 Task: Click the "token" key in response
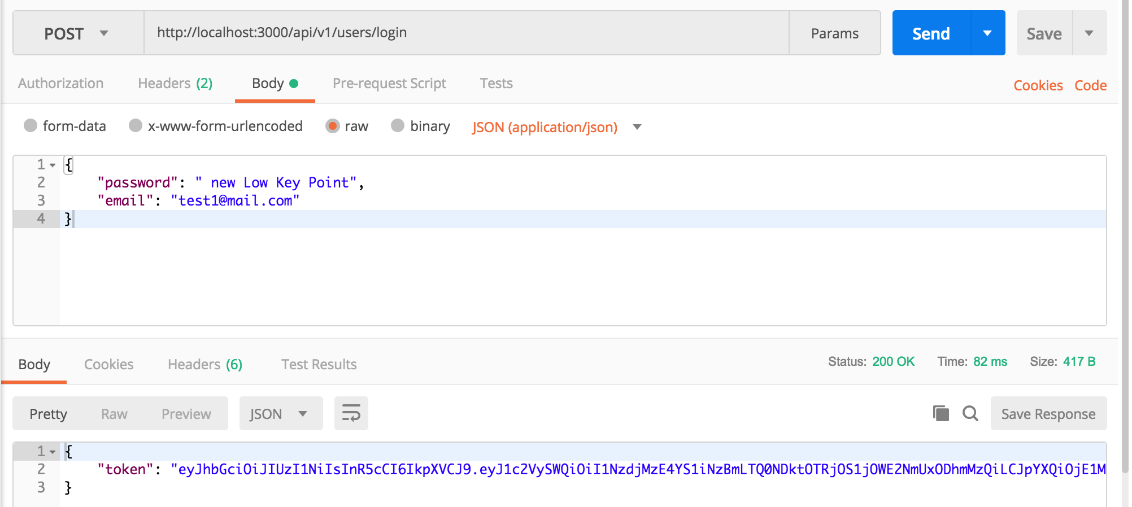125,469
